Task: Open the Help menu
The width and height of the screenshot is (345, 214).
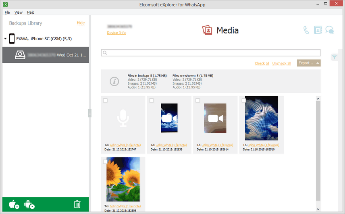Action: (31, 12)
